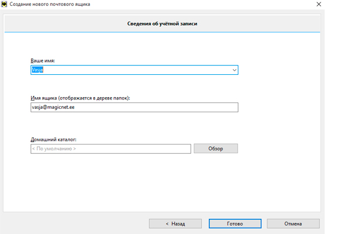Go back with the "Назад" button
Image resolution: width=351 pixels, height=234 pixels.
[x=175, y=223]
